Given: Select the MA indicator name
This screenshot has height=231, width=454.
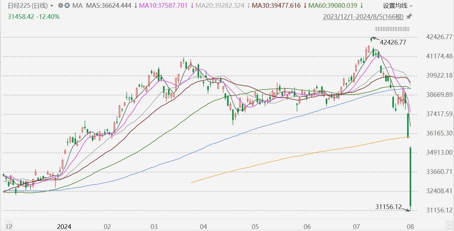Looking at the screenshot, I should point(77,5).
